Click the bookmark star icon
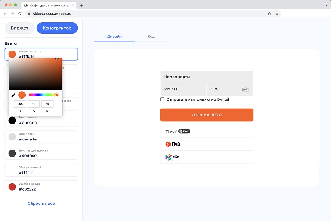Image resolution: width=331 pixels, height=221 pixels. pos(277,13)
